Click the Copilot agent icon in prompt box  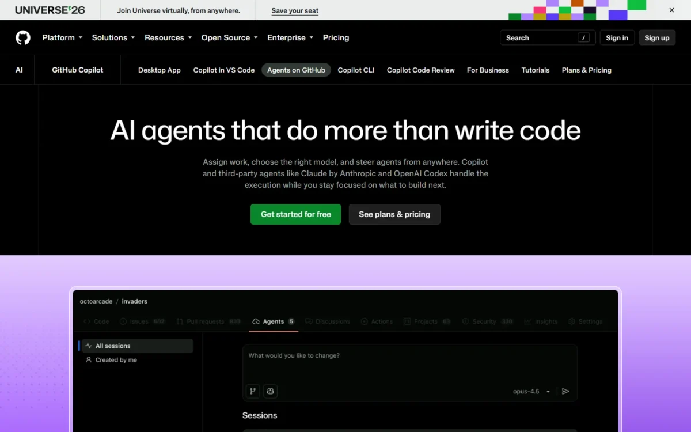point(271,391)
